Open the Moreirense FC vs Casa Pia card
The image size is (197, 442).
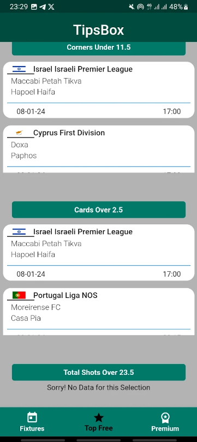[99, 312]
